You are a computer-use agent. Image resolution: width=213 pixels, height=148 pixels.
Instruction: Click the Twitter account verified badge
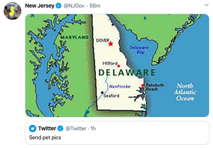tap(60, 129)
